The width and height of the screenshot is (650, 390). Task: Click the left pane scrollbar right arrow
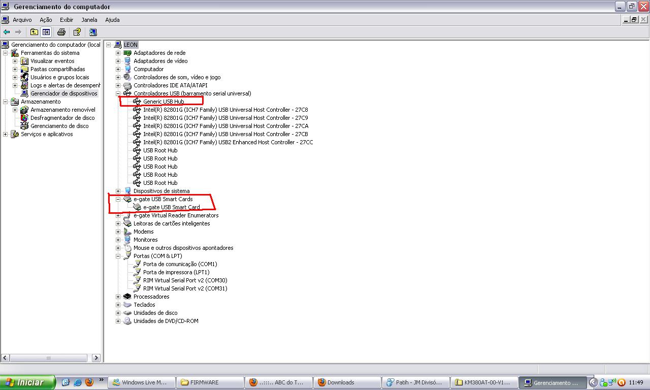tap(96, 358)
